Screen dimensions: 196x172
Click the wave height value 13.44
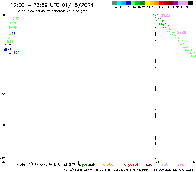192,53
